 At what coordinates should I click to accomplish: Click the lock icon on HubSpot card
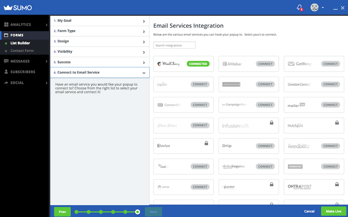point(337,122)
